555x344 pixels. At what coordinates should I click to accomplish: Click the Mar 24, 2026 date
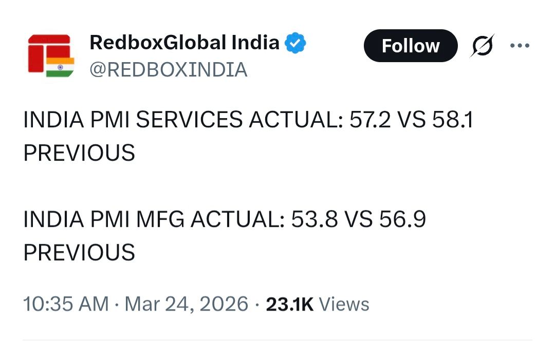(x=187, y=304)
